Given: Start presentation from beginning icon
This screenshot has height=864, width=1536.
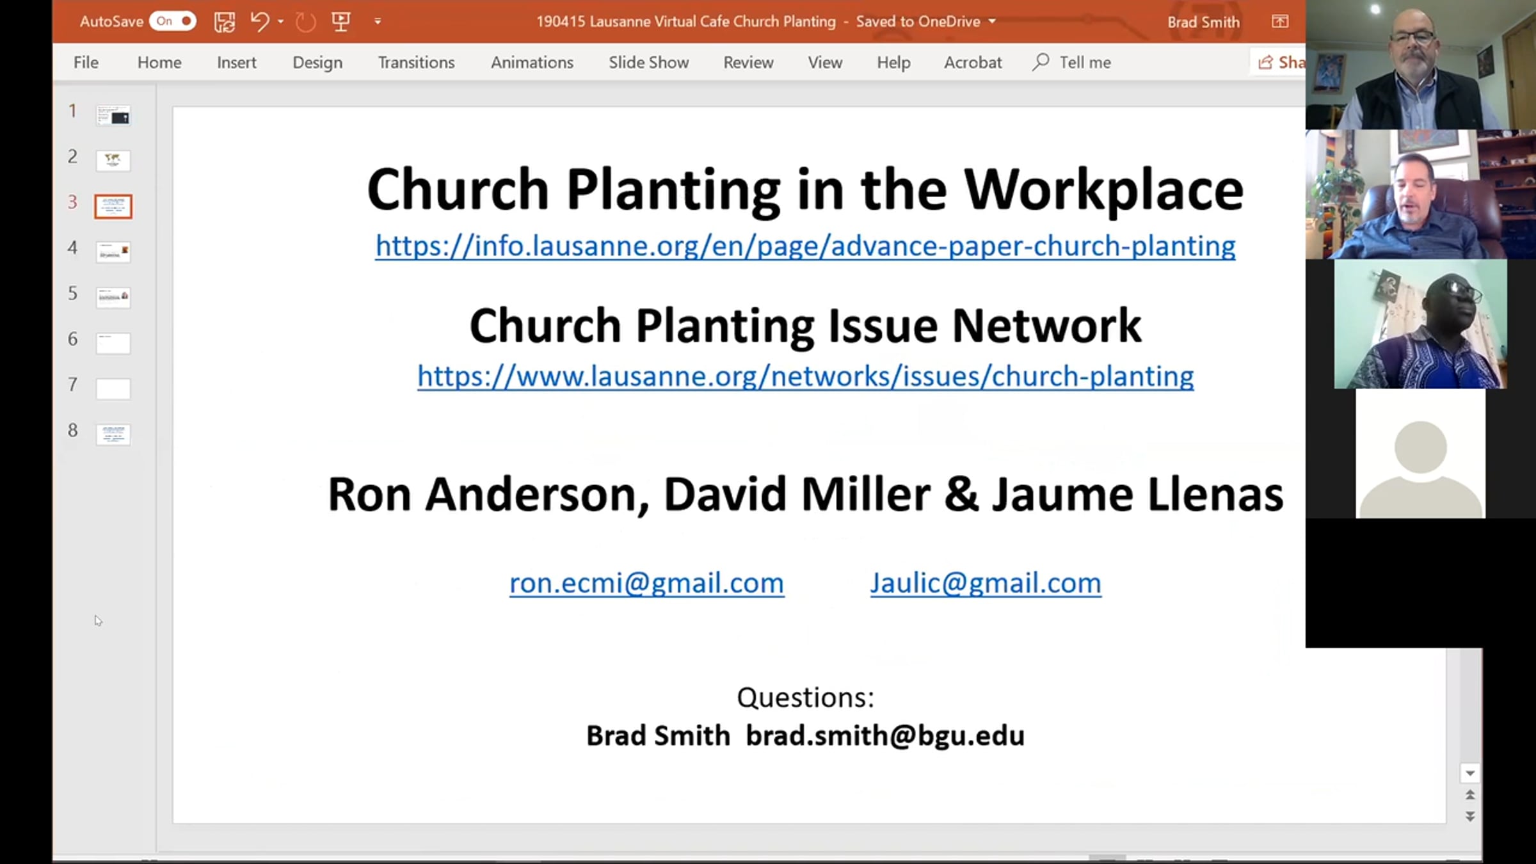Looking at the screenshot, I should [340, 22].
